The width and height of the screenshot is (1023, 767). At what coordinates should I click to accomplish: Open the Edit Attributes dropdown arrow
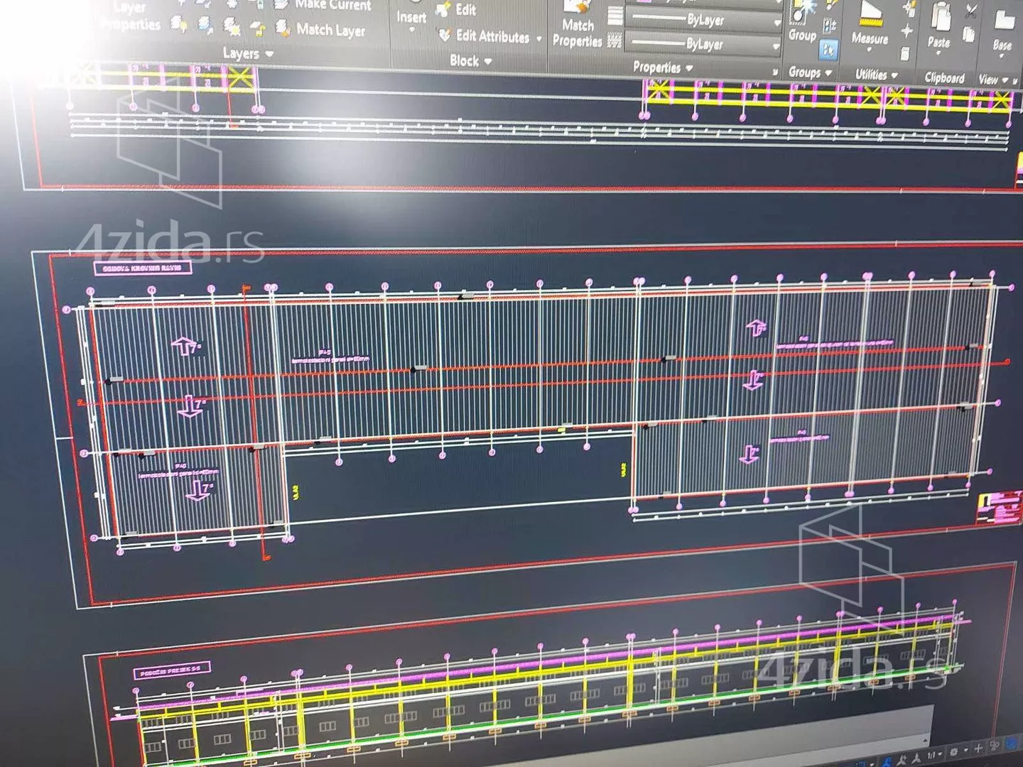(538, 38)
